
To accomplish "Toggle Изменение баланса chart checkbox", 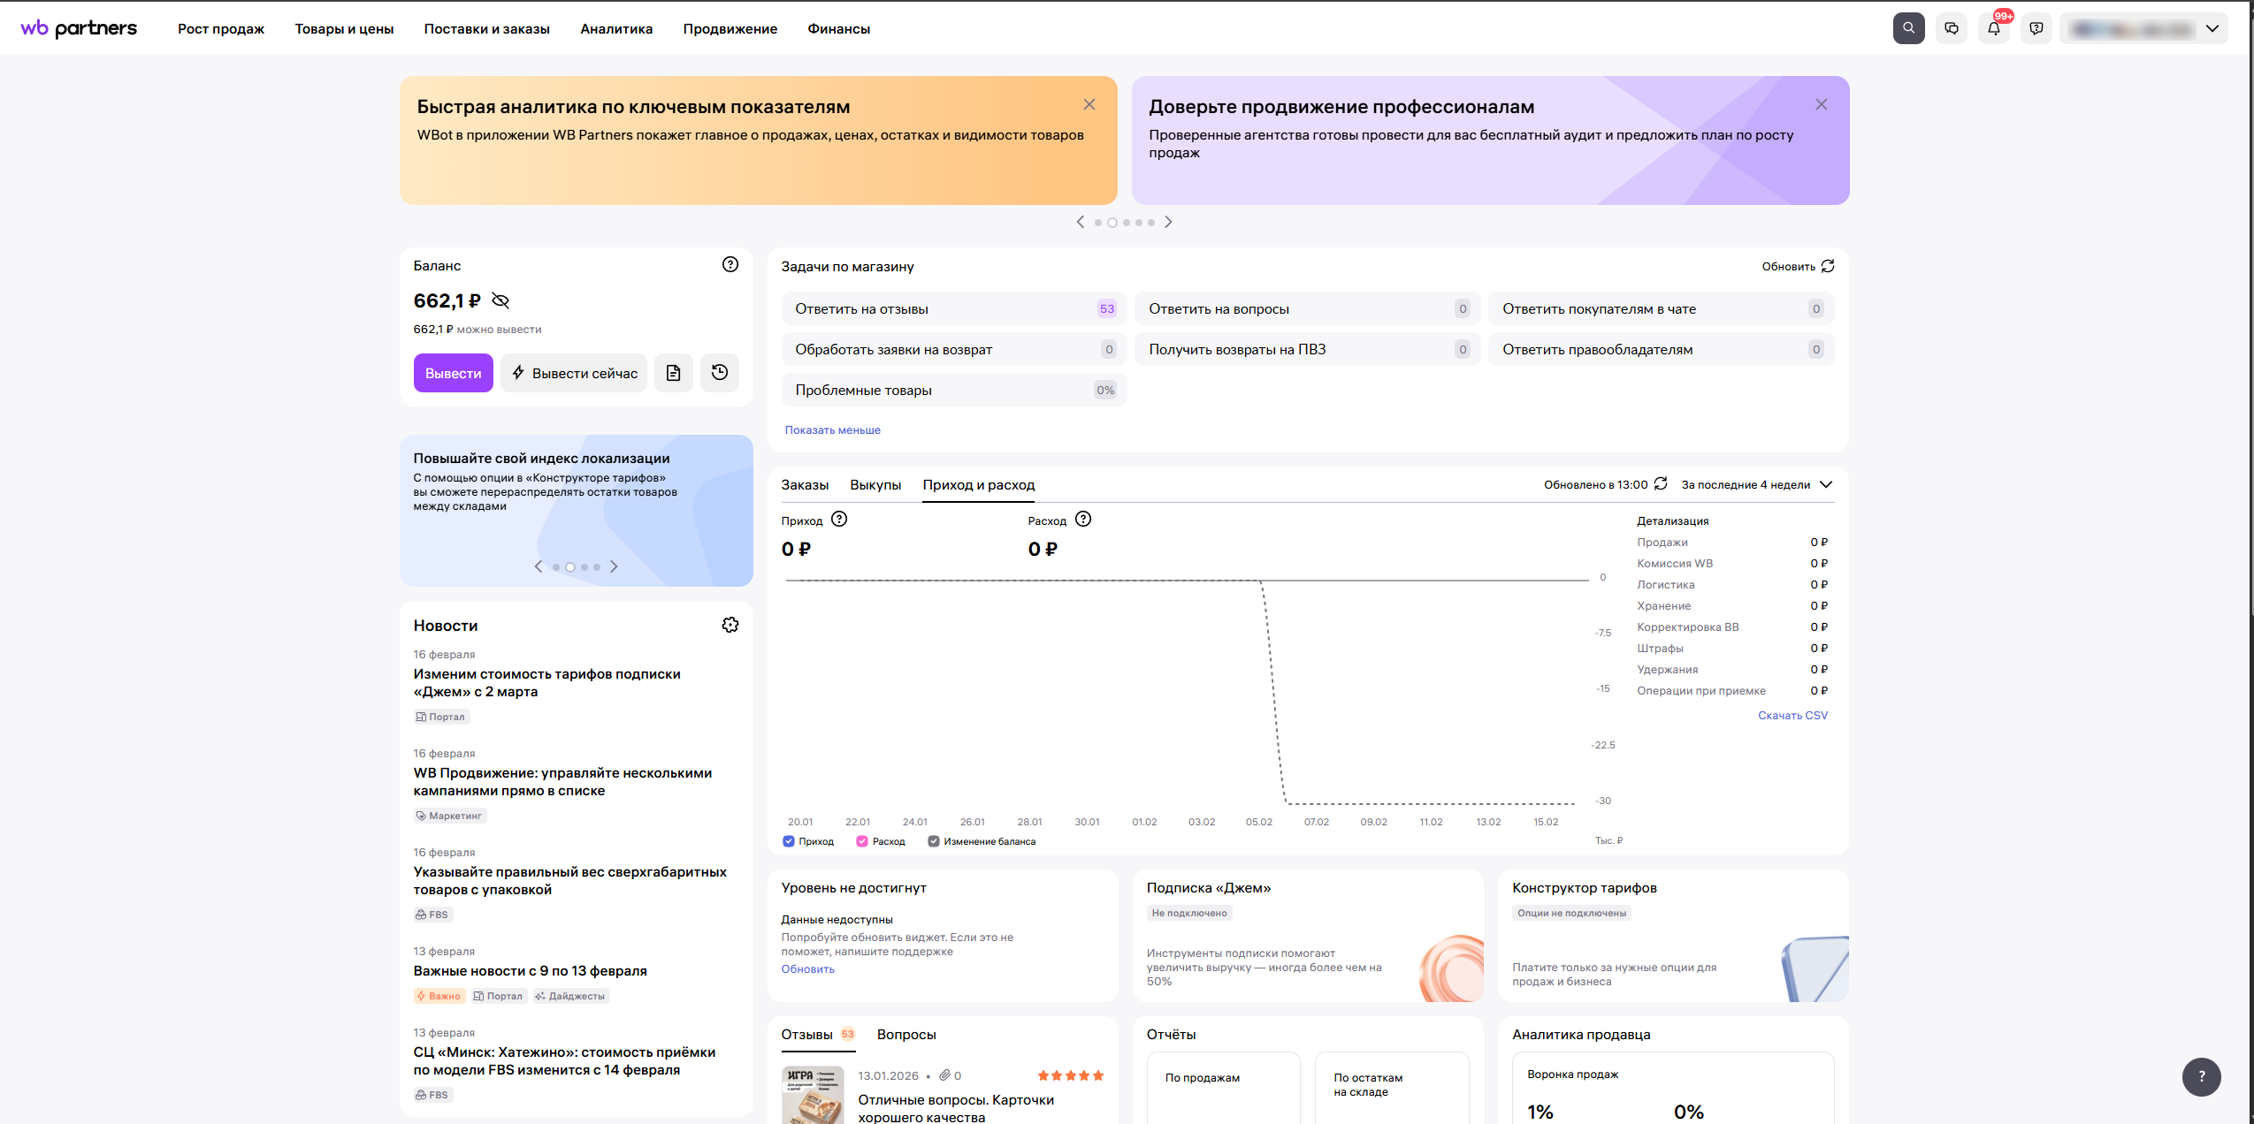I will coord(933,841).
